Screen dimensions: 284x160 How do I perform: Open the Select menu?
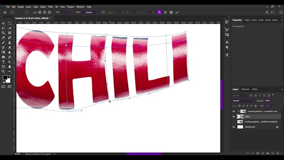(43, 7)
